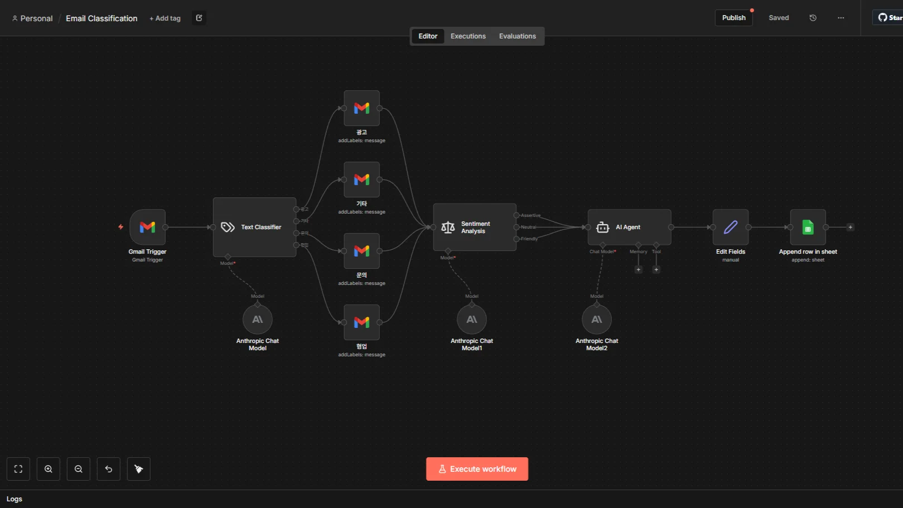Select the AI Agent node
Image resolution: width=903 pixels, height=508 pixels.
(629, 227)
